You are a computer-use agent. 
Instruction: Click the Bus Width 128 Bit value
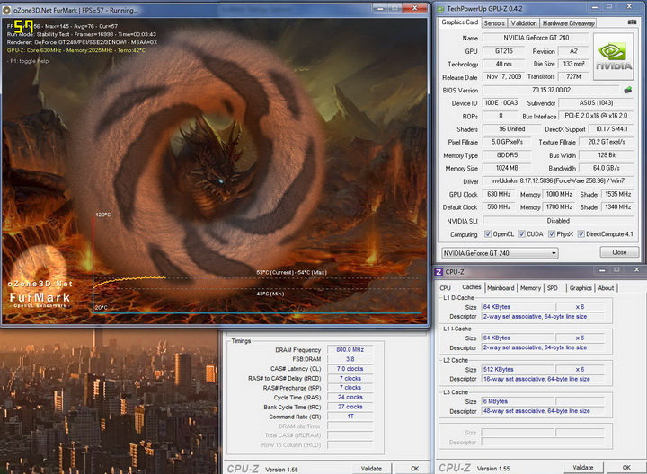point(607,155)
